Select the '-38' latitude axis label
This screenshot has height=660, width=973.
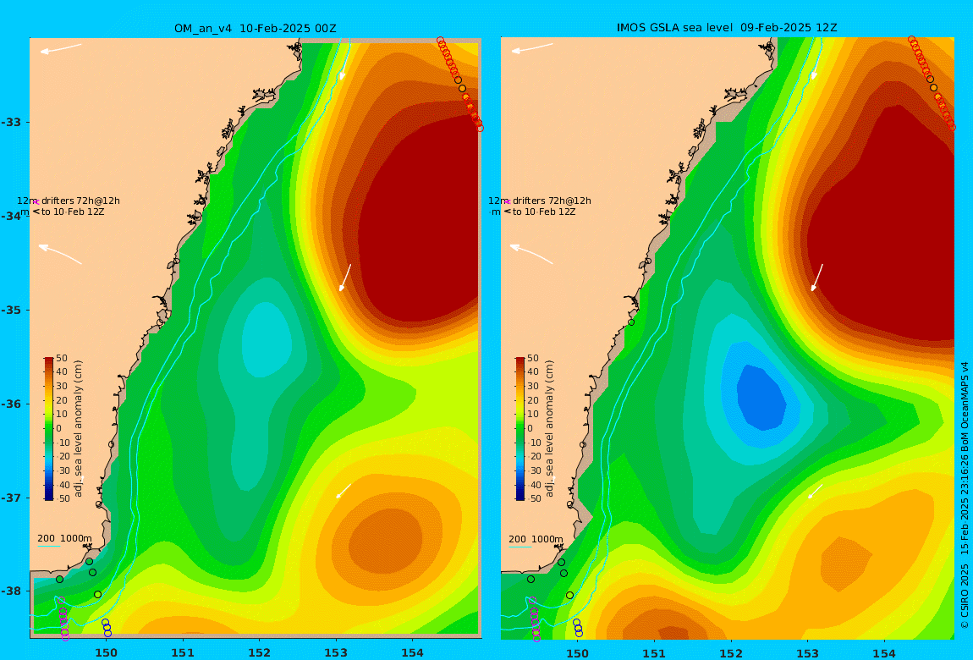coord(12,591)
